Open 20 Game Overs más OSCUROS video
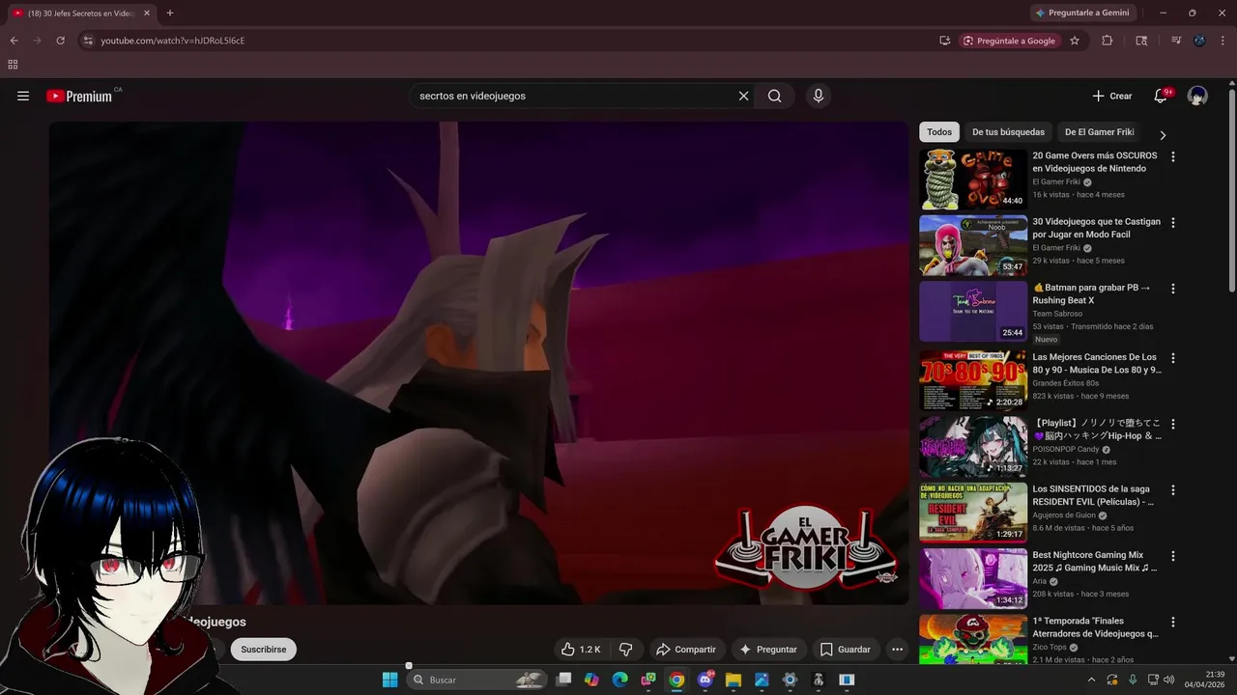 1094,161
